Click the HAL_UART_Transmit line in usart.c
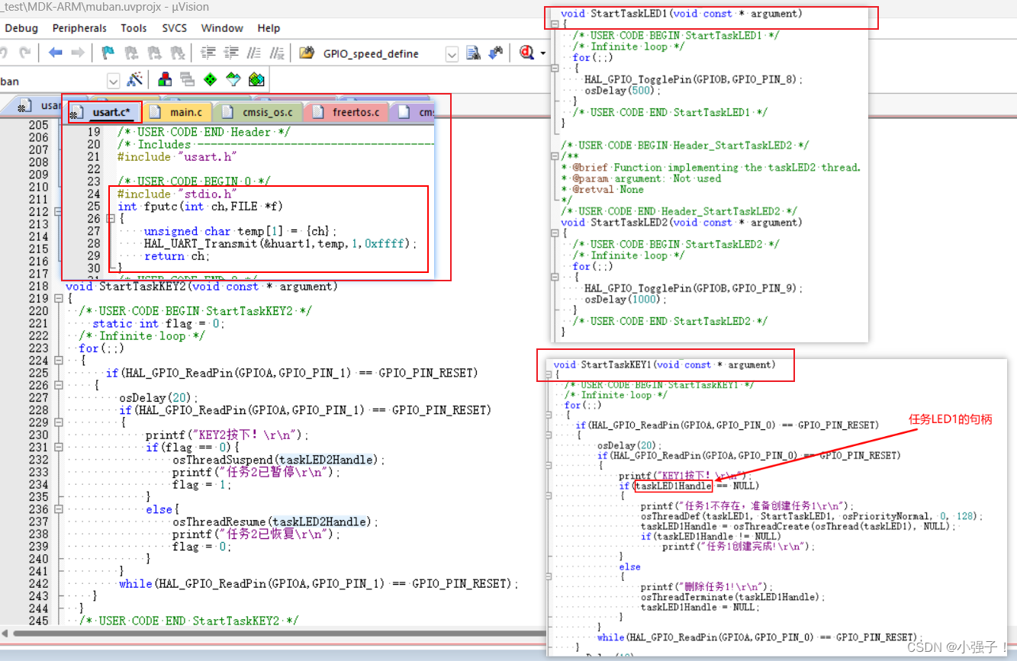The height and width of the screenshot is (661, 1017). point(281,243)
